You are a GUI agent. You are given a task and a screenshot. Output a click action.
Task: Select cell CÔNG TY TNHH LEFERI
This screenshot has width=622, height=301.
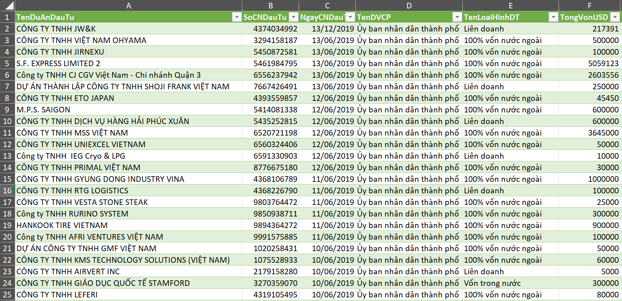tap(128, 295)
